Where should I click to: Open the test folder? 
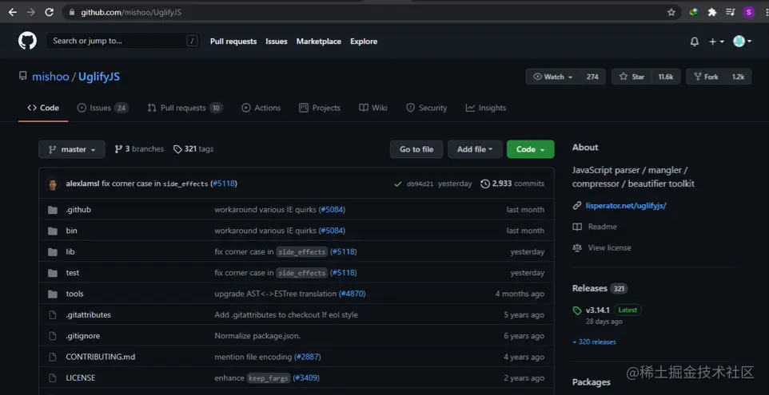tap(73, 273)
